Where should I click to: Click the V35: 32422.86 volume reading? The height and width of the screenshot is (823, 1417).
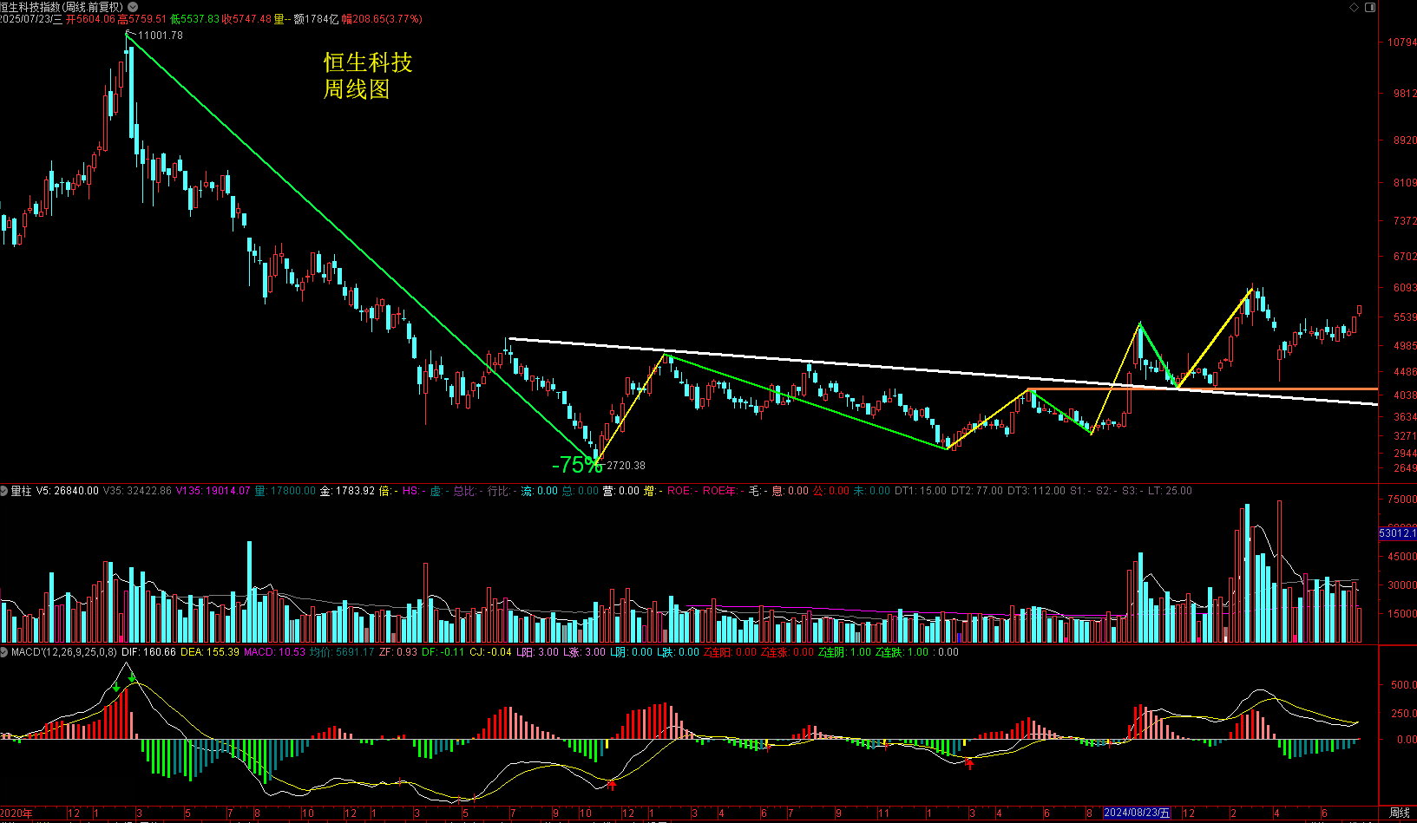coord(137,491)
